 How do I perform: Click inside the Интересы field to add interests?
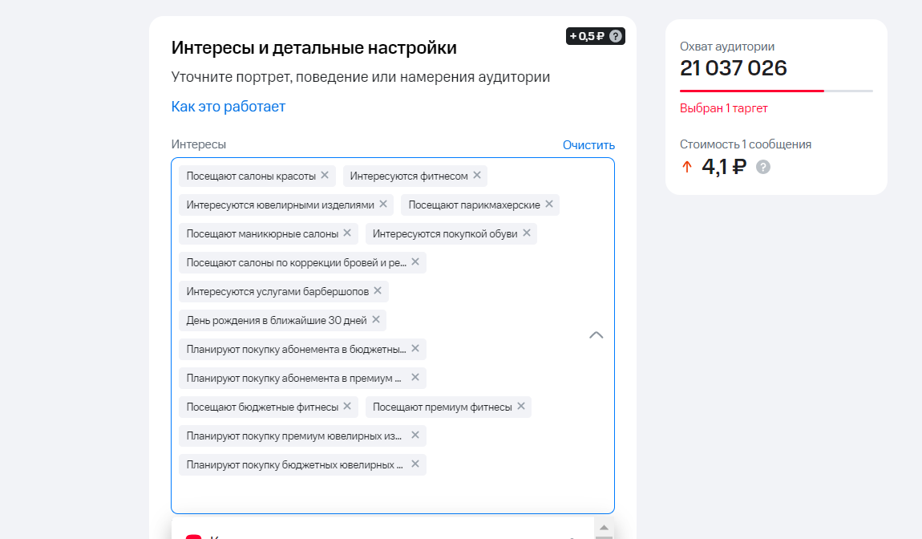(x=392, y=489)
